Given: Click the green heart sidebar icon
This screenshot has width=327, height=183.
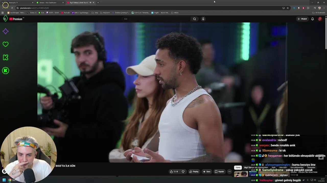Looking at the screenshot, I should coord(5,44).
